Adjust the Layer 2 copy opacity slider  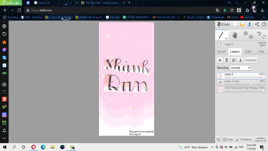coord(251,84)
